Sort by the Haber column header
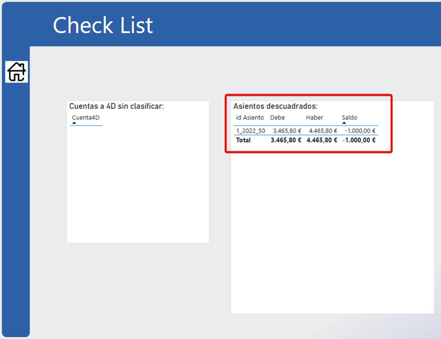 (x=314, y=118)
